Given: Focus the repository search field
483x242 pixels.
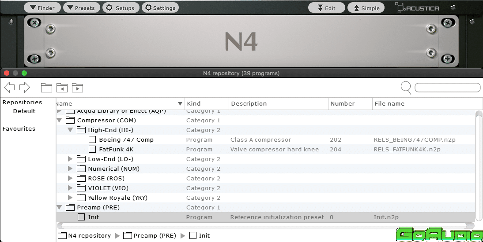Looking at the screenshot, I should 447,88.
